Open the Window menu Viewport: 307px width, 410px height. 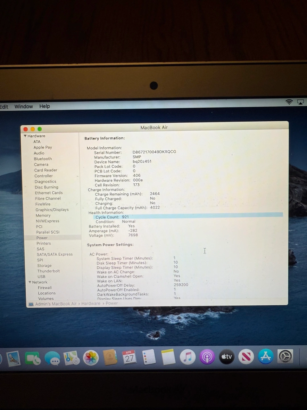tap(24, 106)
